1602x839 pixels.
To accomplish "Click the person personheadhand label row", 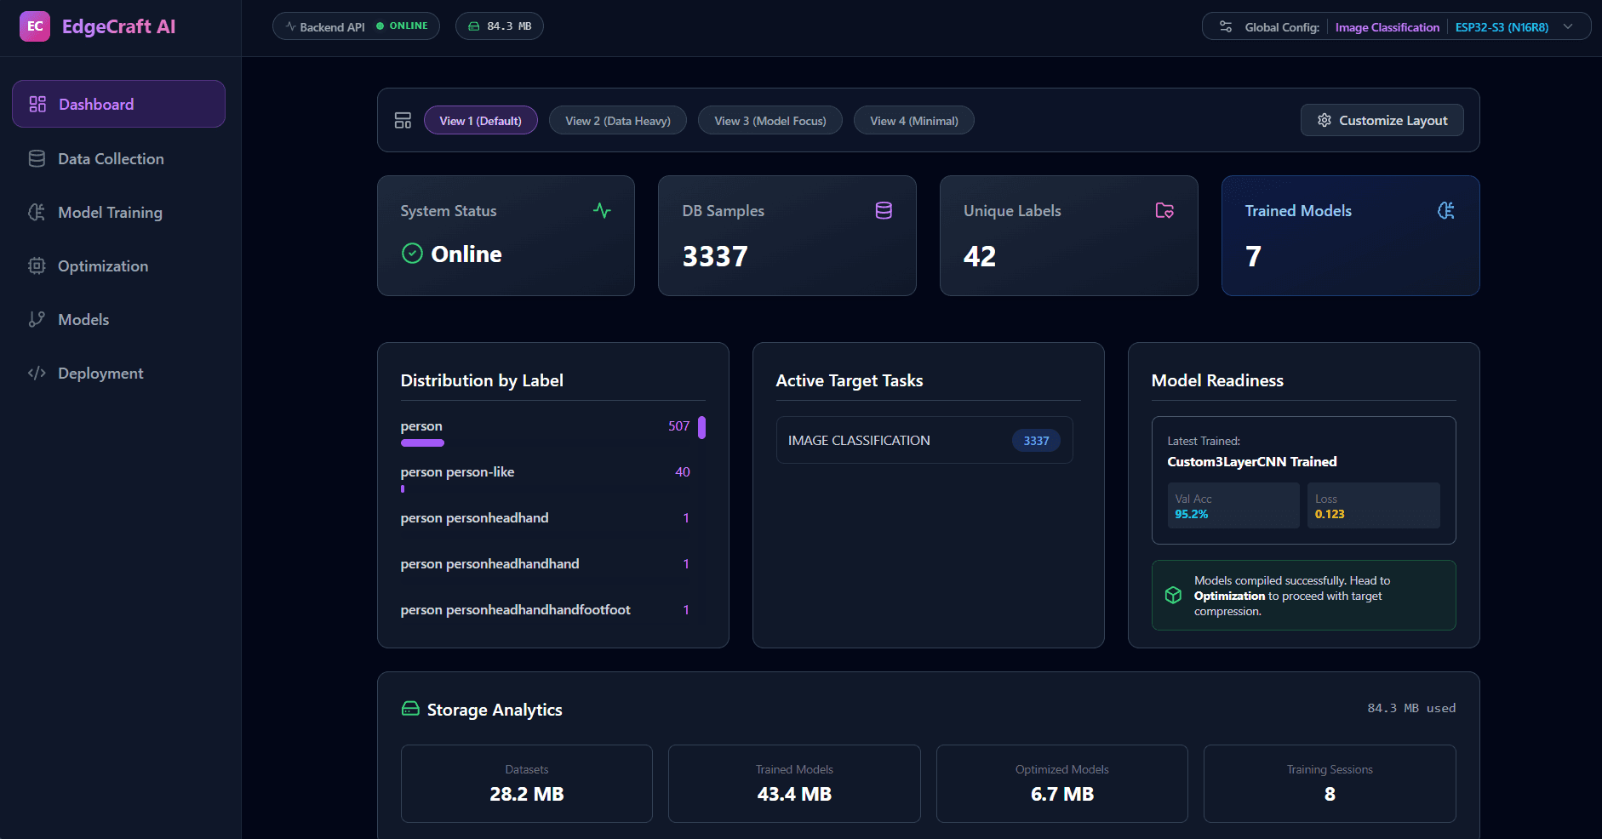I will coord(545,517).
